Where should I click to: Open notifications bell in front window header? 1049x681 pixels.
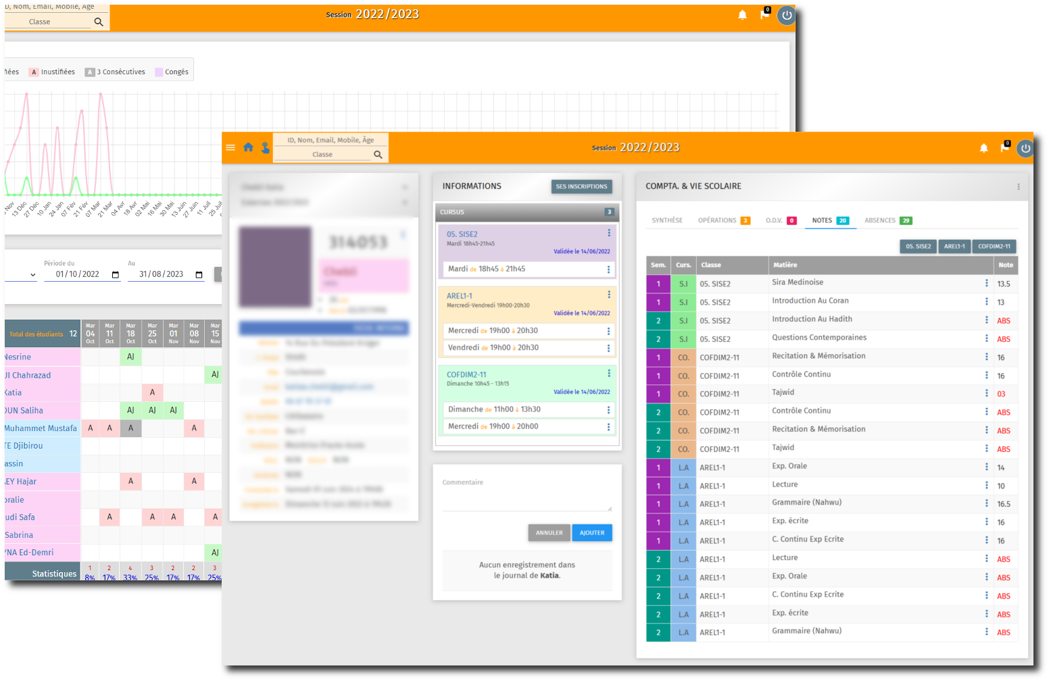click(x=983, y=148)
